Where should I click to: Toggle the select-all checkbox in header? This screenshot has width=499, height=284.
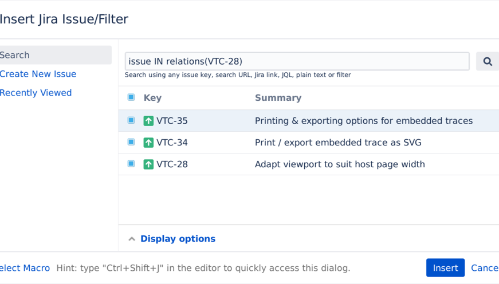(x=131, y=97)
